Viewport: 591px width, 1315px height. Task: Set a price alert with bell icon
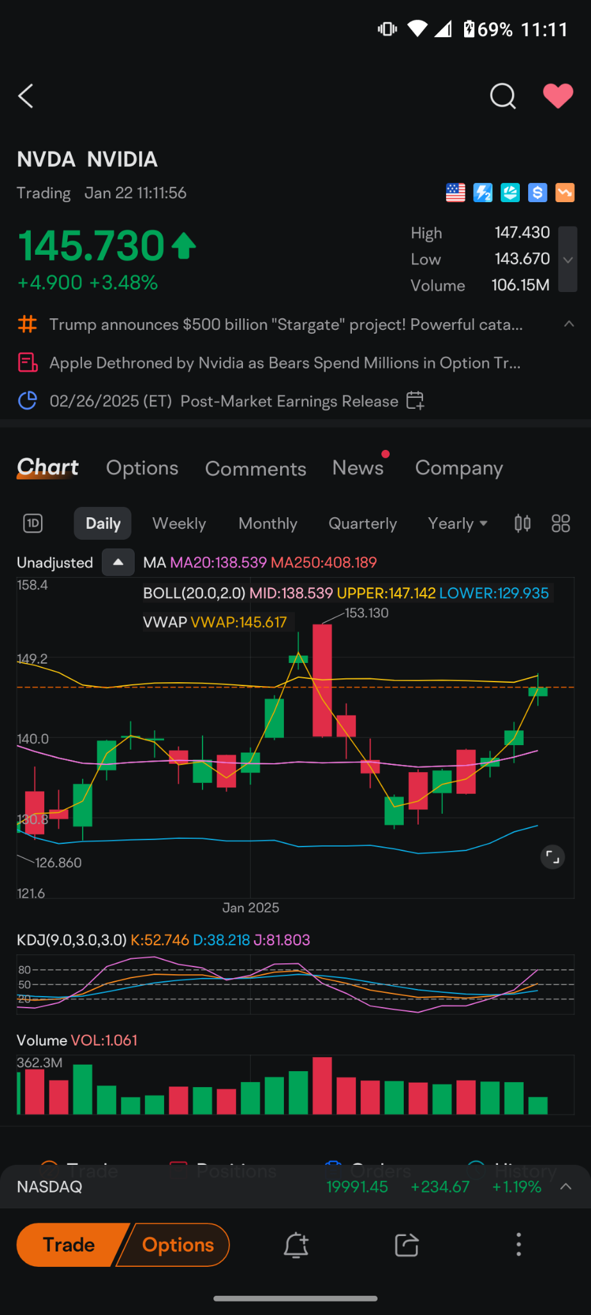click(296, 1245)
